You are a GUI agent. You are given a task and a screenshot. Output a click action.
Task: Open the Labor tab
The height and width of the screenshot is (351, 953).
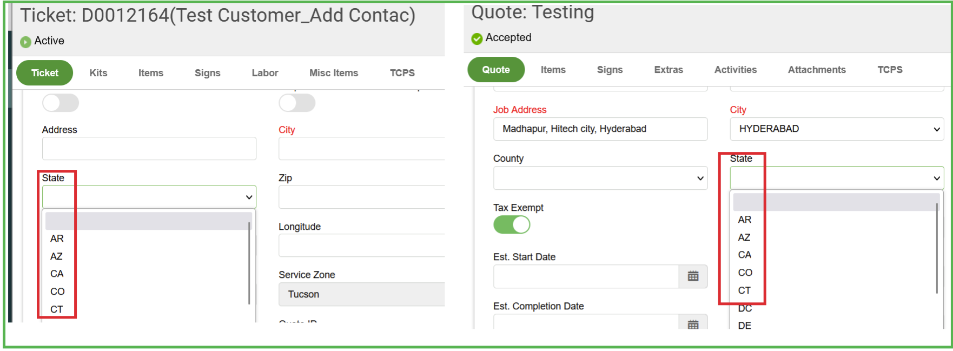(x=264, y=73)
